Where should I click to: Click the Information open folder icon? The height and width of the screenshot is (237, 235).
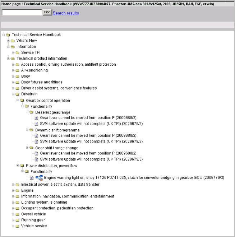(13, 47)
